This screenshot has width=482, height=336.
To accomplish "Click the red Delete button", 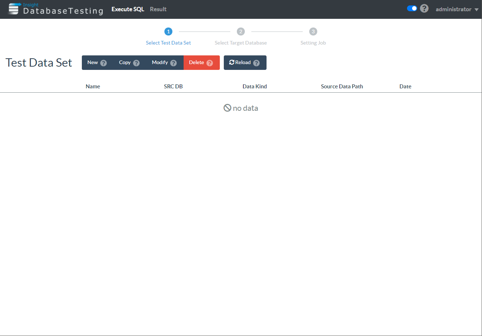I will [x=202, y=63].
